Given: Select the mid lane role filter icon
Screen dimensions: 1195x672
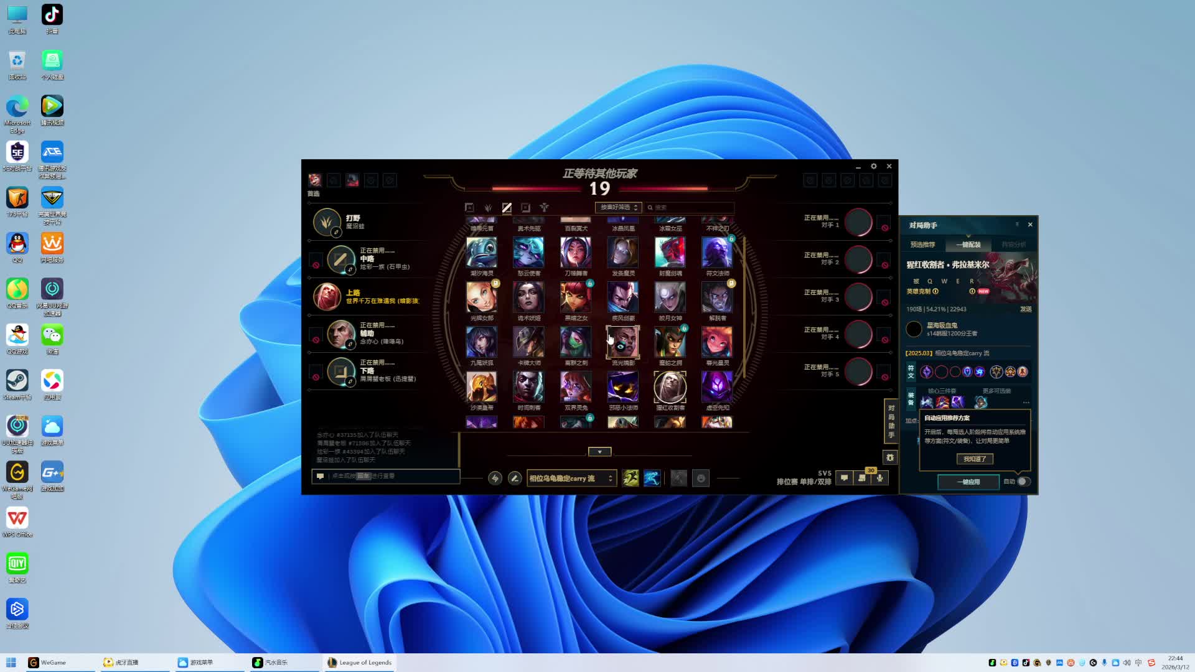Looking at the screenshot, I should [x=507, y=208].
